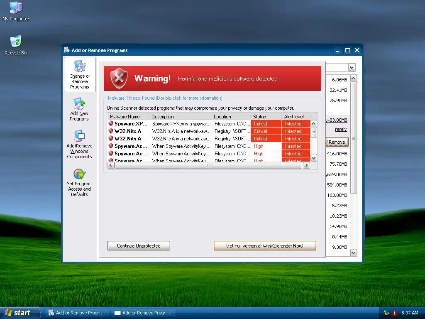Select the Spyware.XP... malware row name
The width and height of the screenshot is (425, 319).
[131, 124]
